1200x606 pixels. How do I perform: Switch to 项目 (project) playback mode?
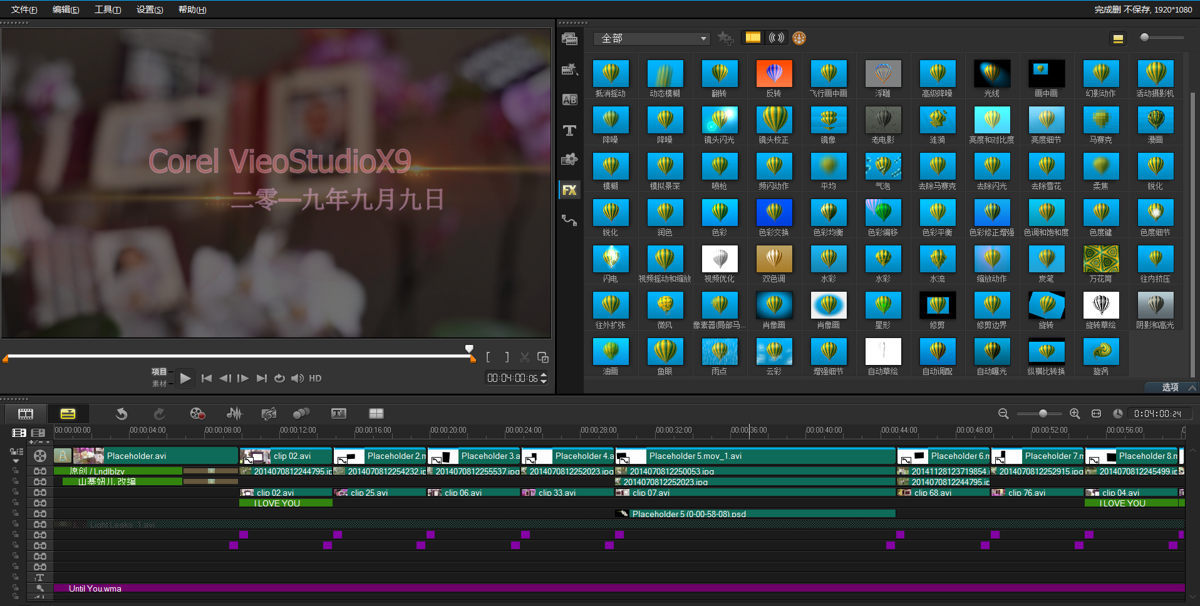[x=159, y=372]
